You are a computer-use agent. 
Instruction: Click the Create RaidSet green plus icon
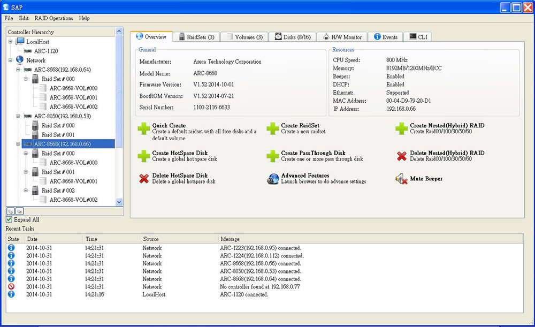273,128
